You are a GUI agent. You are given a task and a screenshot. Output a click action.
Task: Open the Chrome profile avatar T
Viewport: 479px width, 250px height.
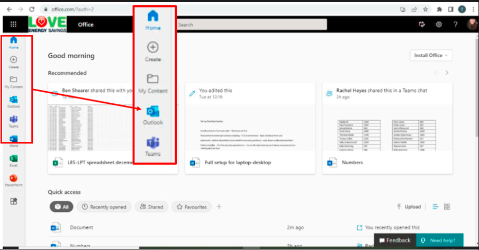(x=462, y=10)
